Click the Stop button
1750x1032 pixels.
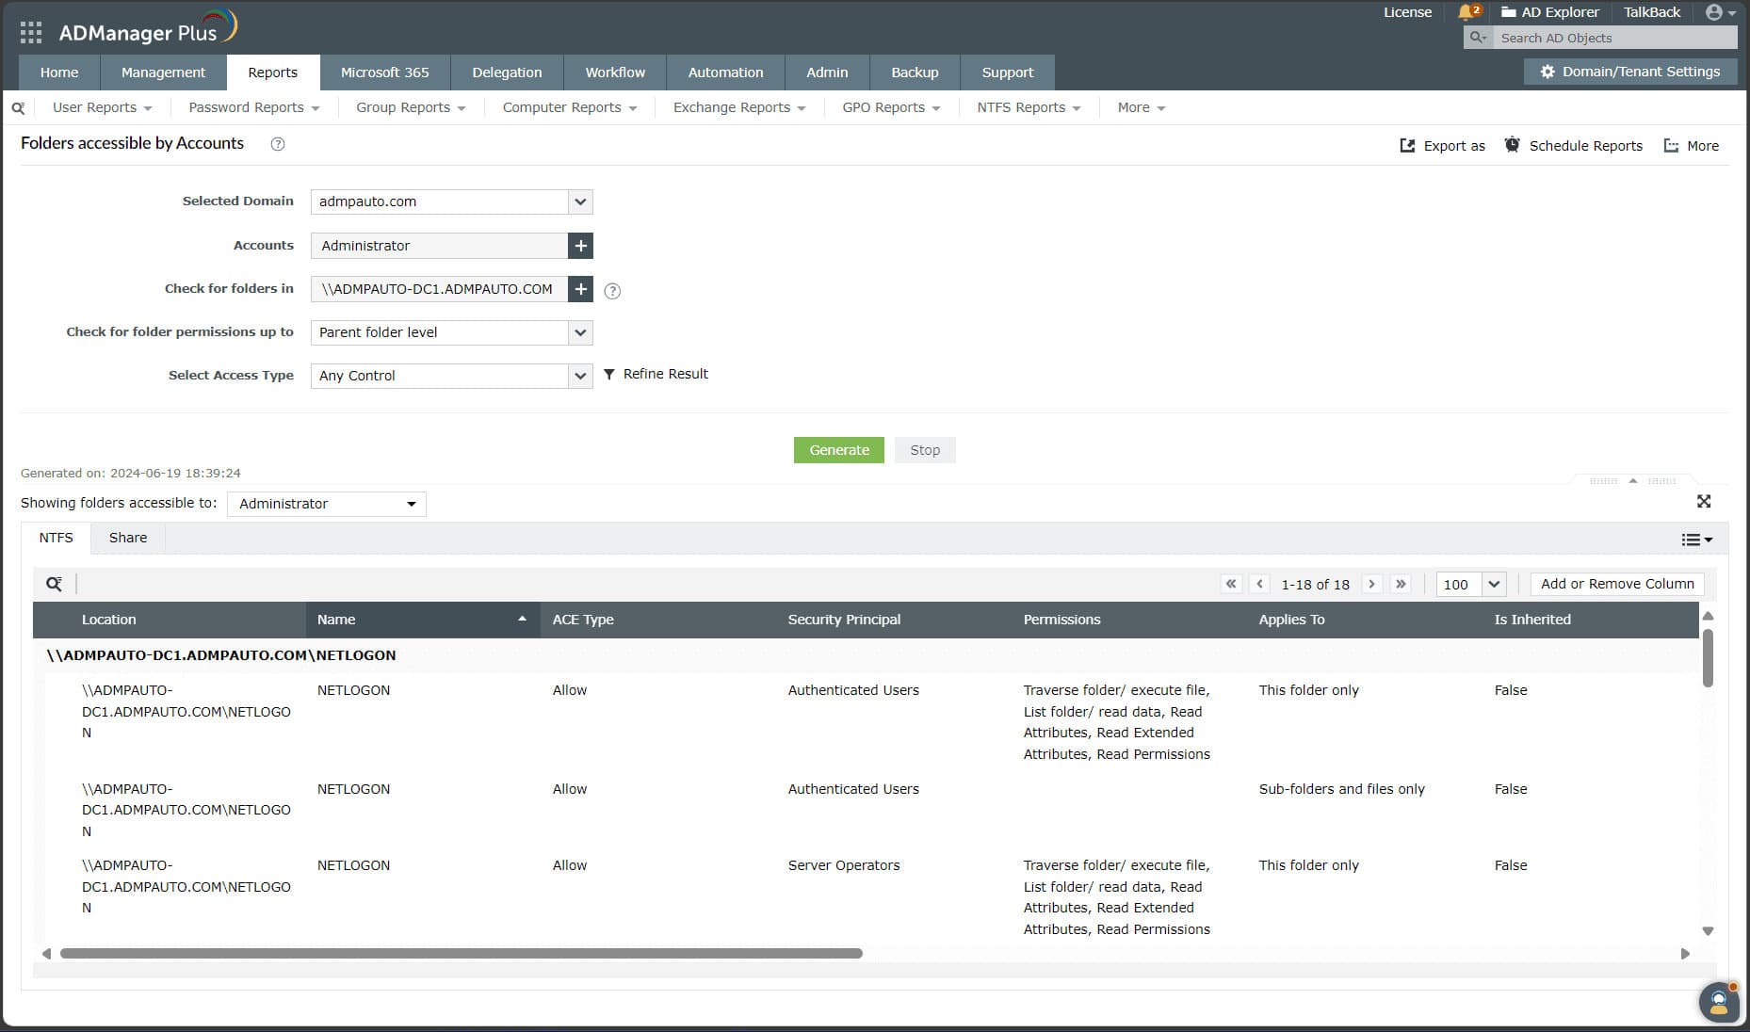click(925, 450)
